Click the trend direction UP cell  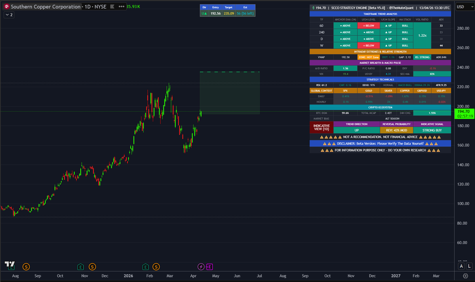(x=357, y=130)
